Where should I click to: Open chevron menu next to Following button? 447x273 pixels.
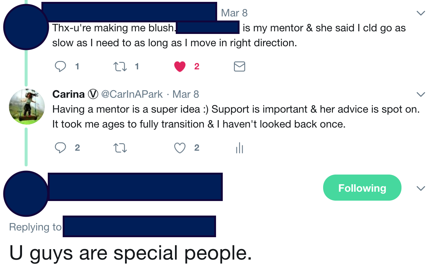point(421,188)
